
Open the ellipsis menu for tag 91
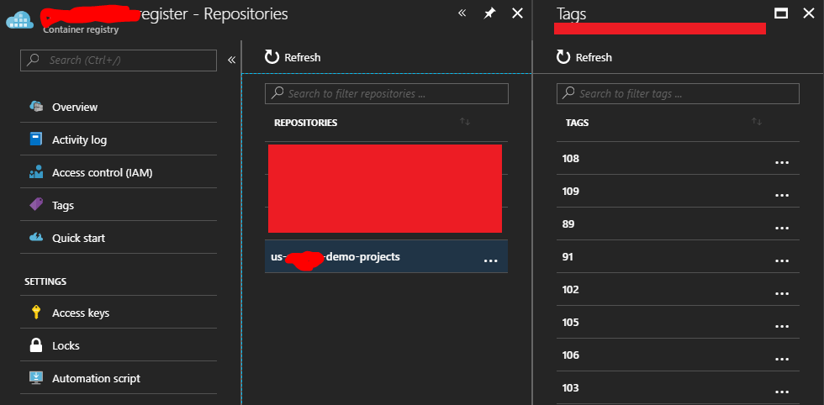[782, 261]
